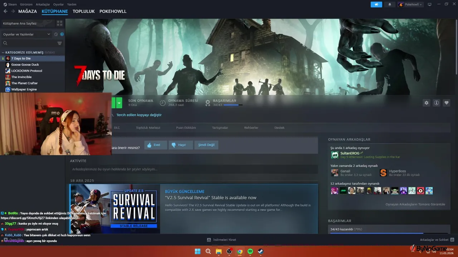Open the Oyunlar menu
This screenshot has width=458, height=257.
tap(58, 4)
